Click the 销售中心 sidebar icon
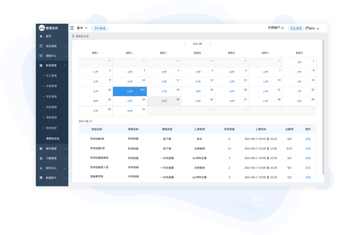Screen dimensions: 340x235 (x=41, y=56)
